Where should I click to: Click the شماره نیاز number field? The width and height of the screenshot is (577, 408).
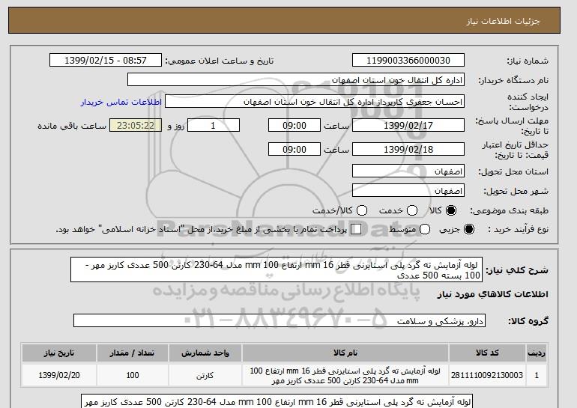(x=408, y=61)
